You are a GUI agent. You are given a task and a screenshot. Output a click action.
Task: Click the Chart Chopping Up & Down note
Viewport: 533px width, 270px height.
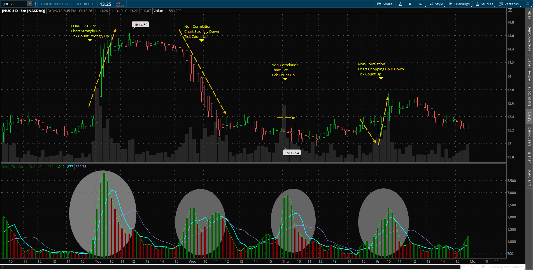click(381, 69)
